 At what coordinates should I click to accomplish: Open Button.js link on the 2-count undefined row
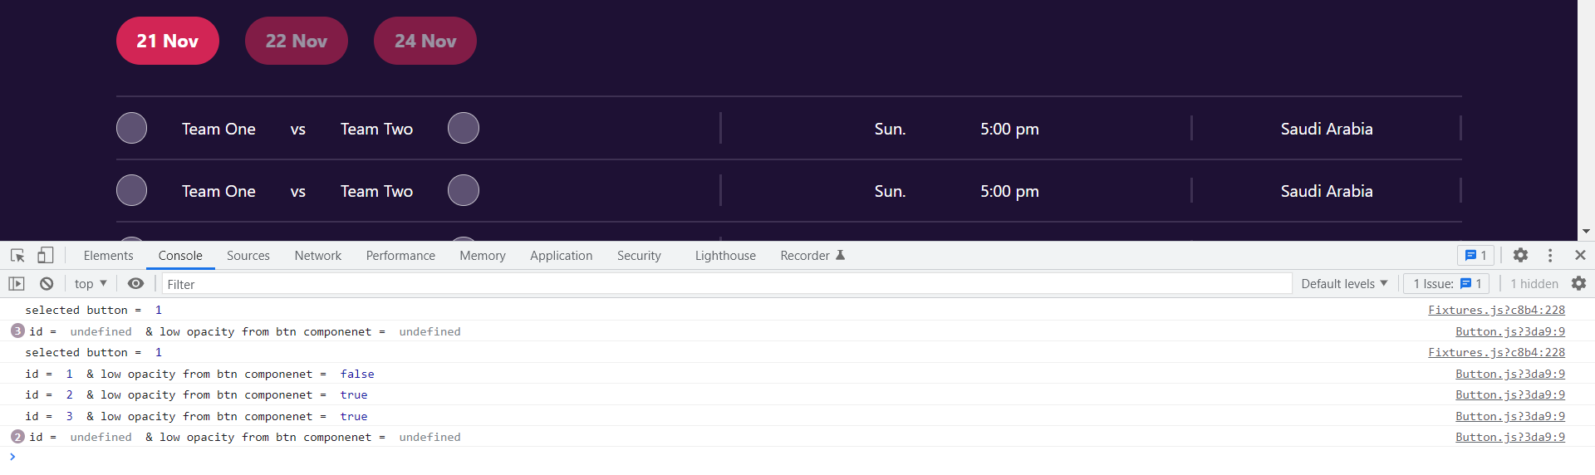coord(1509,437)
